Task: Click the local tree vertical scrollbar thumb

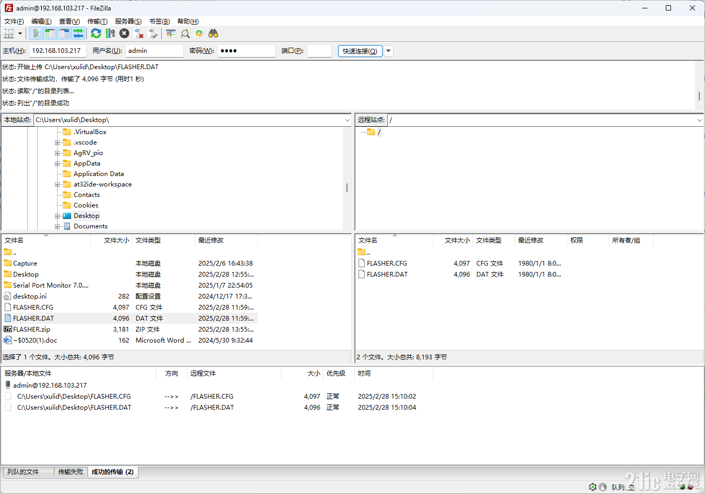Action: point(347,188)
